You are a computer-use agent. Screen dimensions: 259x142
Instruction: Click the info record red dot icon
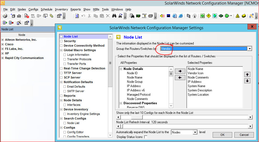click(11, 23)
